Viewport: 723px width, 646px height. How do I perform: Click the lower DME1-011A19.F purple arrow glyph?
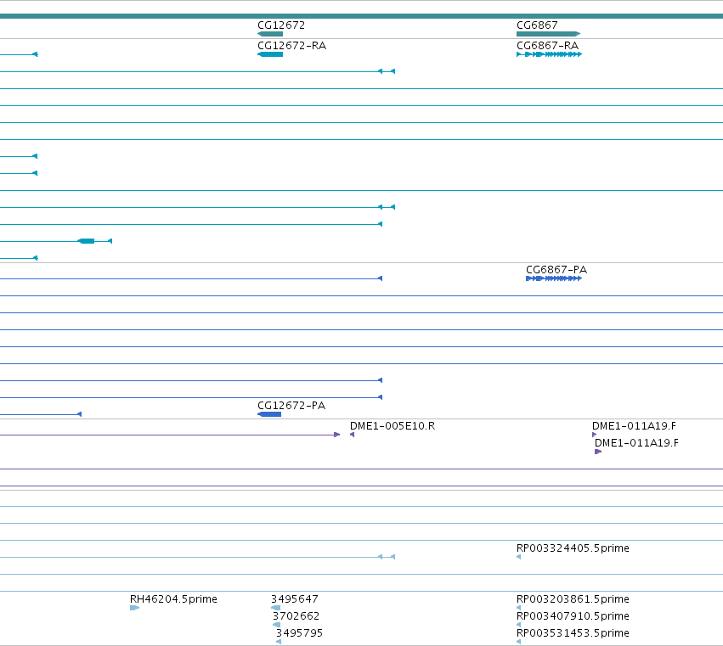(x=598, y=452)
